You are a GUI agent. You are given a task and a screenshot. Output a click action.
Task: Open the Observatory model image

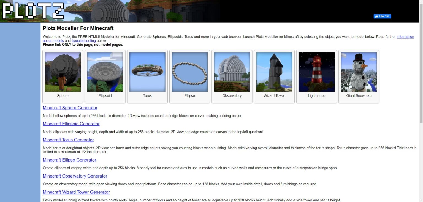(x=232, y=72)
